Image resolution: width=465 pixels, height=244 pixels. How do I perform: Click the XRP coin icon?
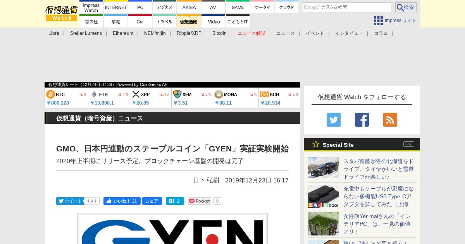point(136,95)
